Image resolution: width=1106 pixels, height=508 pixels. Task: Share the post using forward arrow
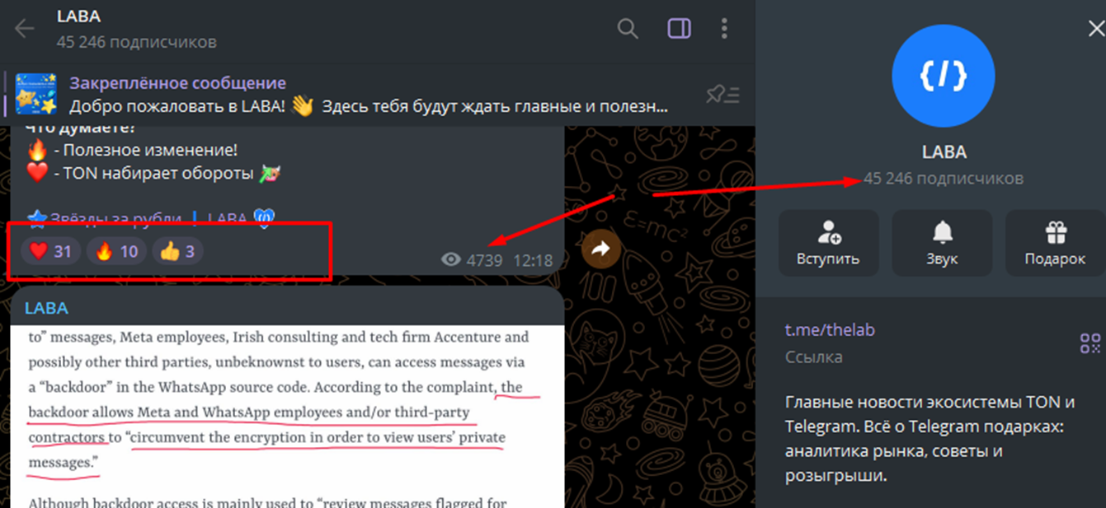pos(601,248)
